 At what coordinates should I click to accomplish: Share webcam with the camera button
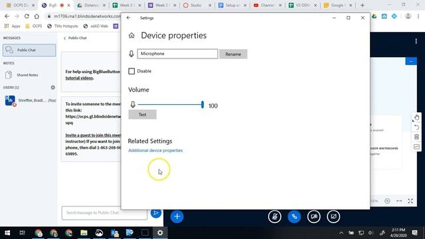point(314,216)
